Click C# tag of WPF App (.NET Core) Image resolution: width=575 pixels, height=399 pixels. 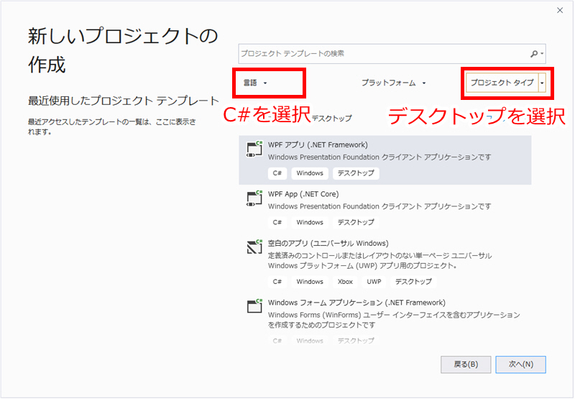pyautogui.click(x=277, y=222)
